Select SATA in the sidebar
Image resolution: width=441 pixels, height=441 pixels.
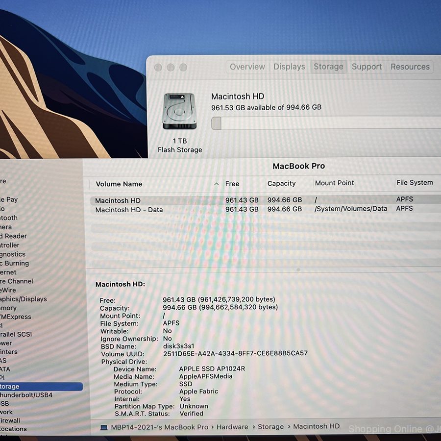5,369
